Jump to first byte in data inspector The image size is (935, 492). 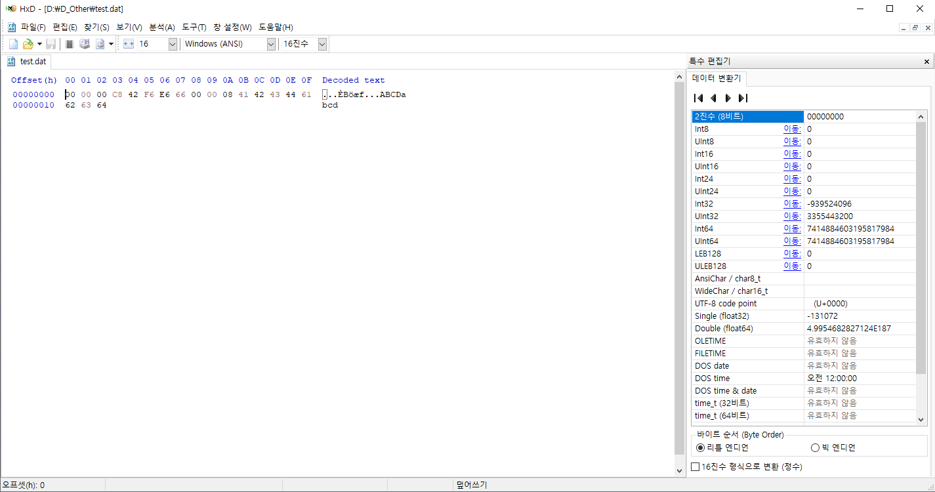(698, 98)
